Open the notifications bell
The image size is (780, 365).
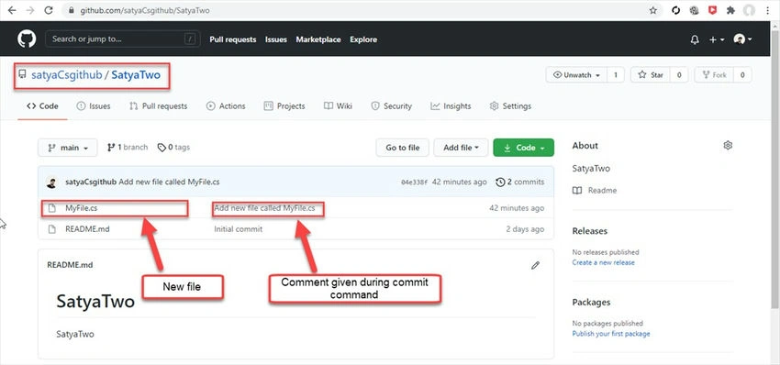click(695, 39)
